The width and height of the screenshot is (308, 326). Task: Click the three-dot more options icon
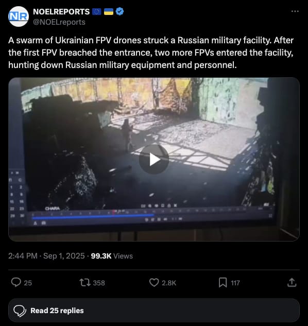click(295, 11)
